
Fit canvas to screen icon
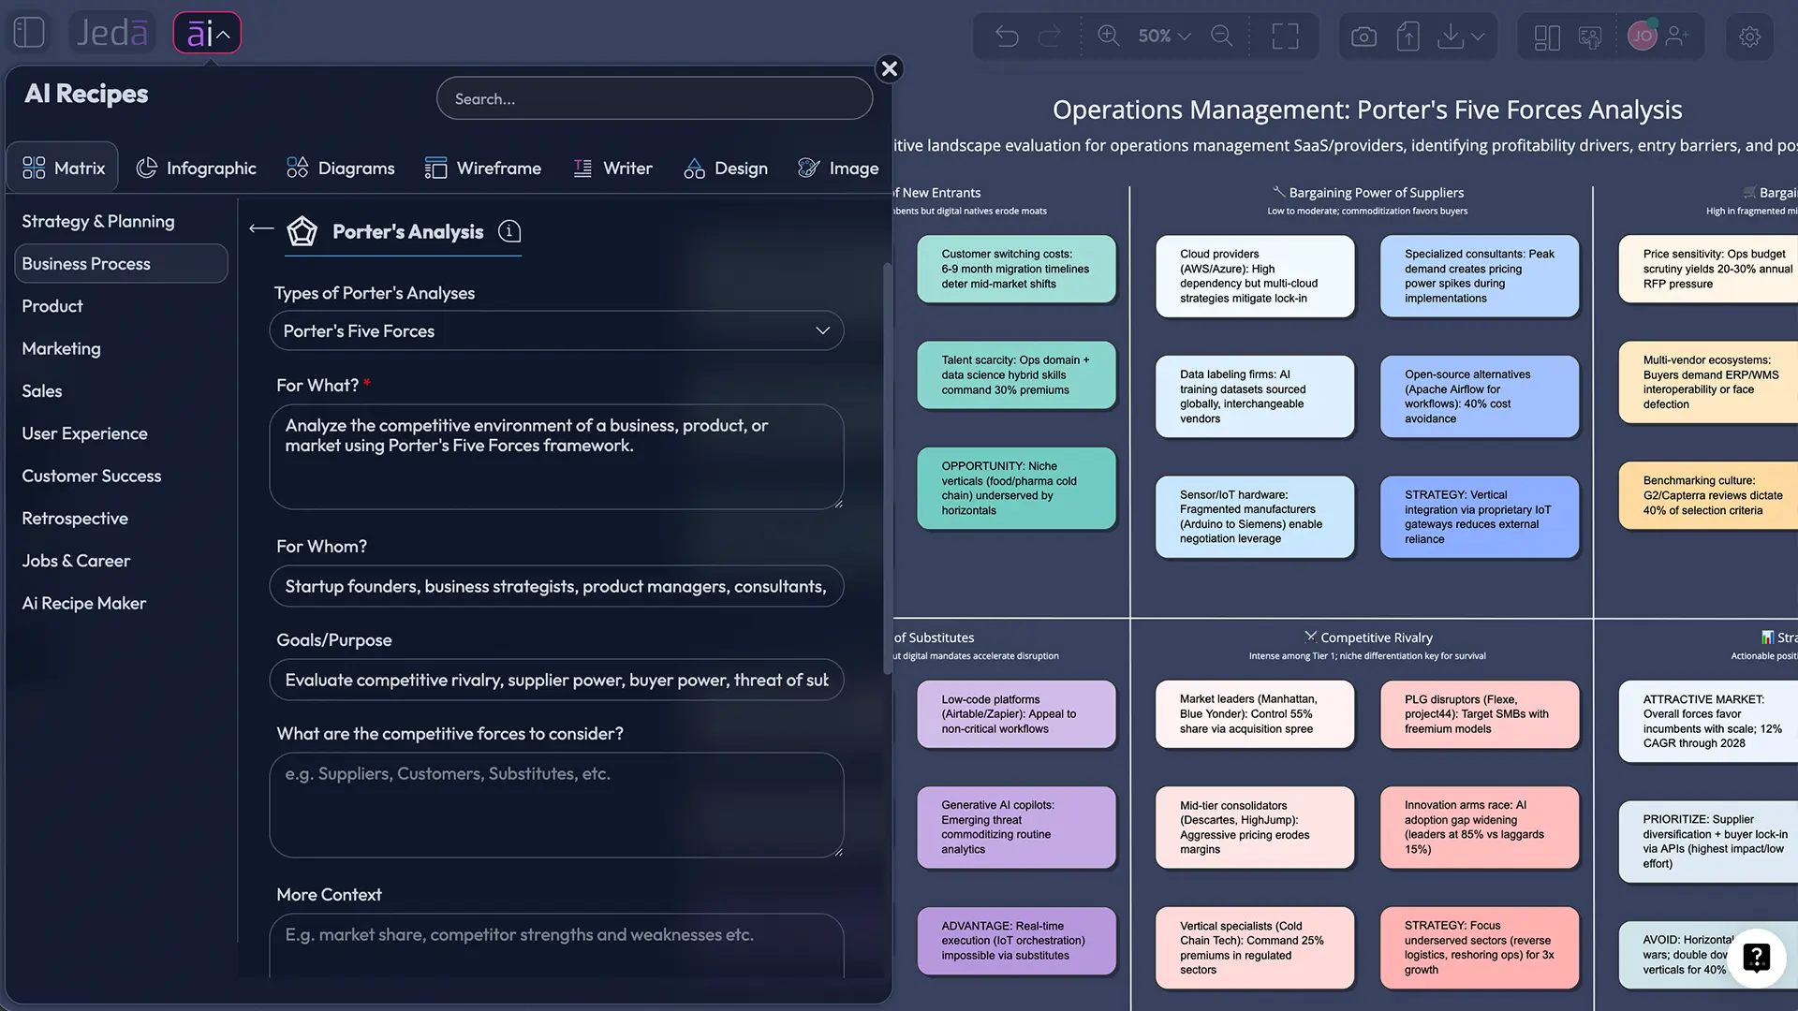[x=1285, y=37]
